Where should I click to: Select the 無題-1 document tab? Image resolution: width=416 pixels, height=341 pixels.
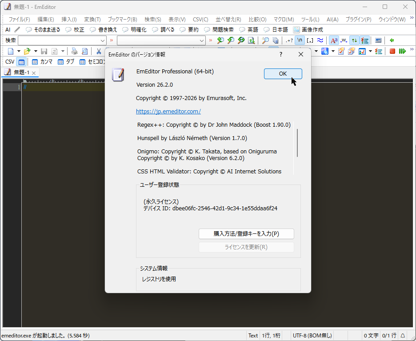tap(21, 72)
